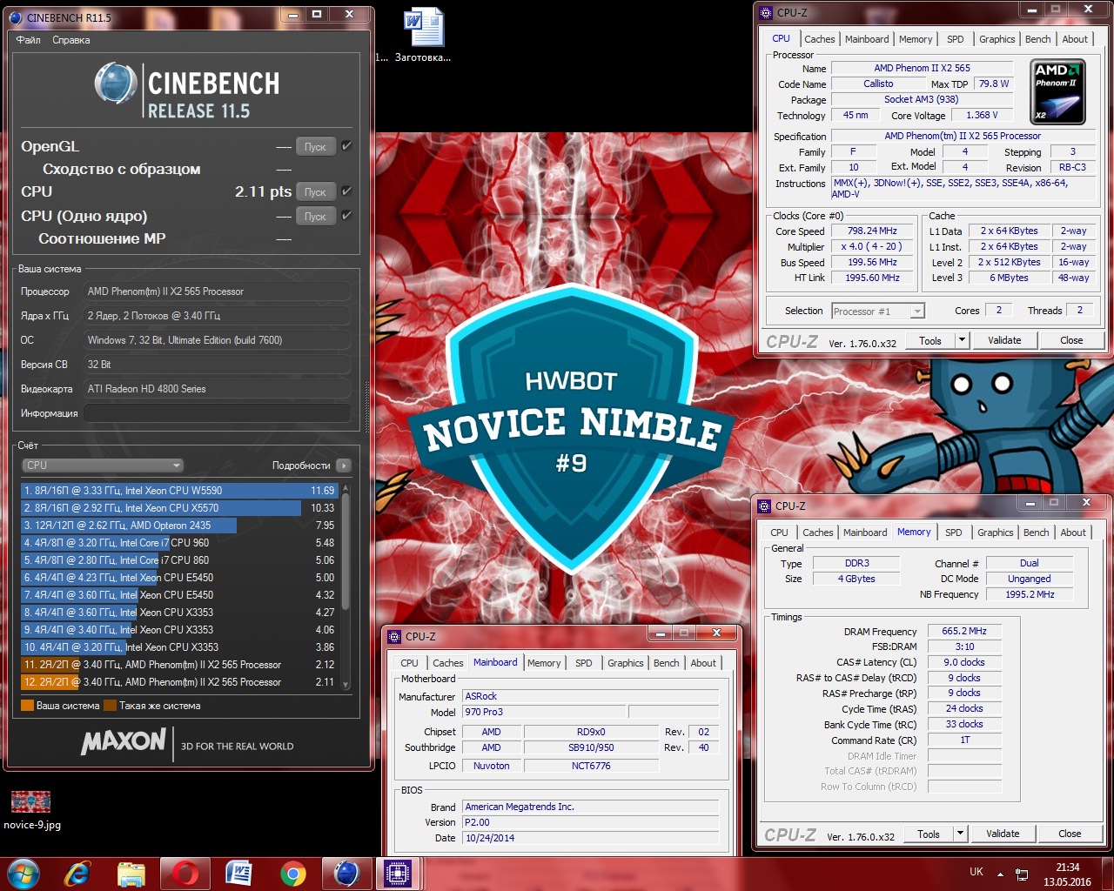The image size is (1114, 891).
Task: Open Tools dropdown arrow in the processor CPU-Z window
Action: 962,341
